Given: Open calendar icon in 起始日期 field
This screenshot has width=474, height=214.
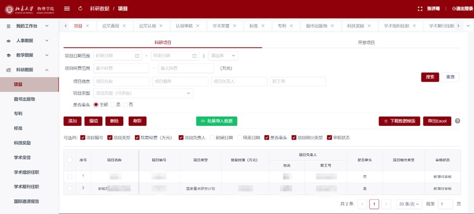Looking at the screenshot, I should (137, 56).
